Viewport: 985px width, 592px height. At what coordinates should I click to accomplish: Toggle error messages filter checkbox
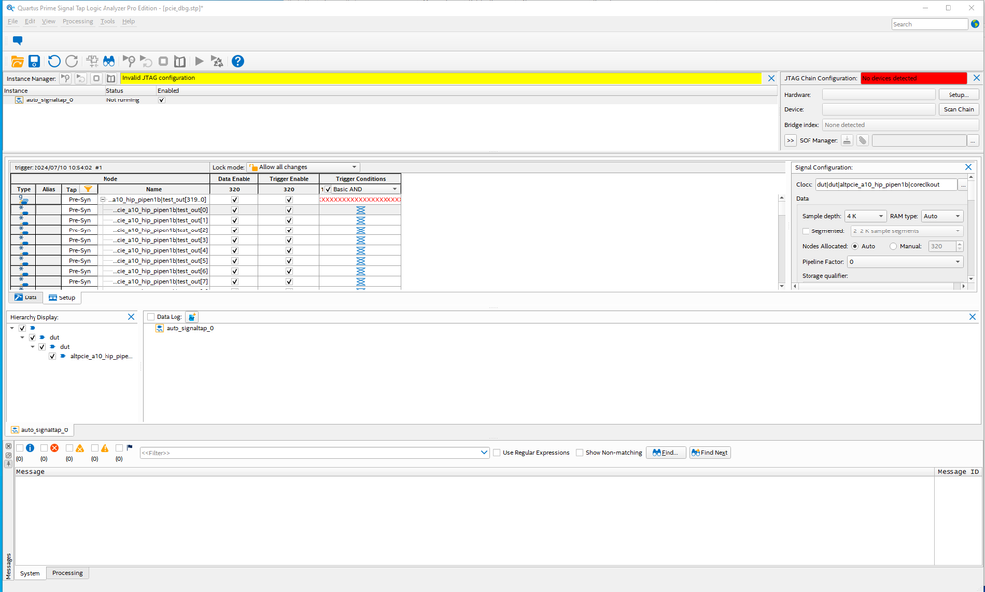[44, 449]
